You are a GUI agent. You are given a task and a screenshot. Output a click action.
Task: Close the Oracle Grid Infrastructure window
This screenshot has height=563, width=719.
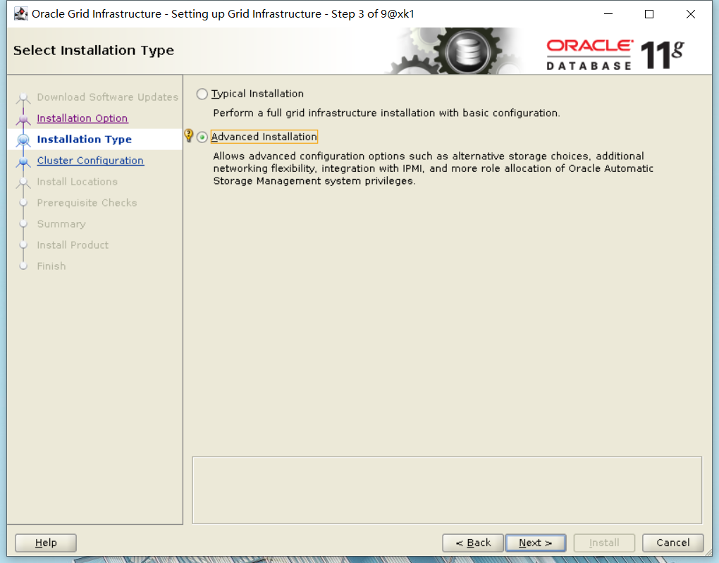click(691, 14)
